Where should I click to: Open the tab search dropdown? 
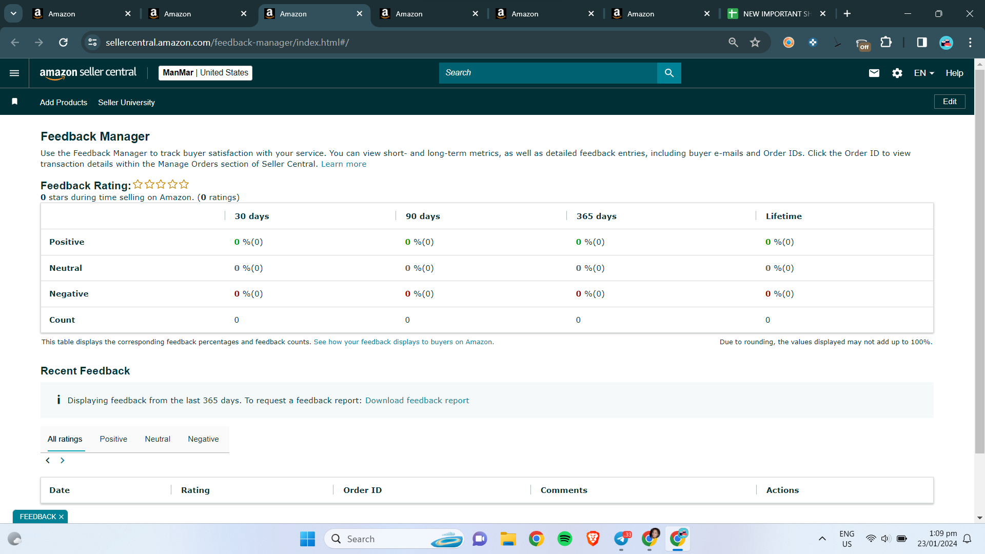(x=13, y=14)
